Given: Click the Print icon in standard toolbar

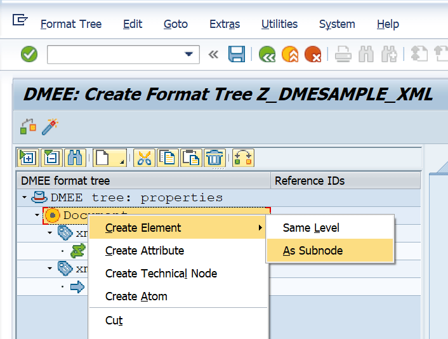Looking at the screenshot, I should pos(343,54).
